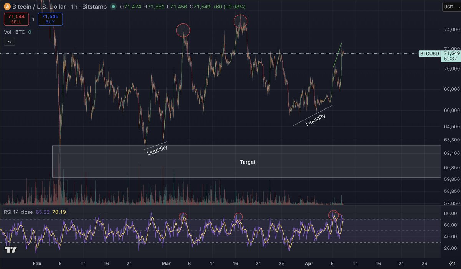Click the red circle above the mid-March high
Viewport: 461px width, 269px height.
coord(241,21)
